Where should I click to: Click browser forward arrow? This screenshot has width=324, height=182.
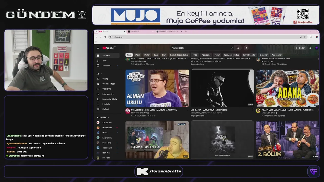click(100, 37)
